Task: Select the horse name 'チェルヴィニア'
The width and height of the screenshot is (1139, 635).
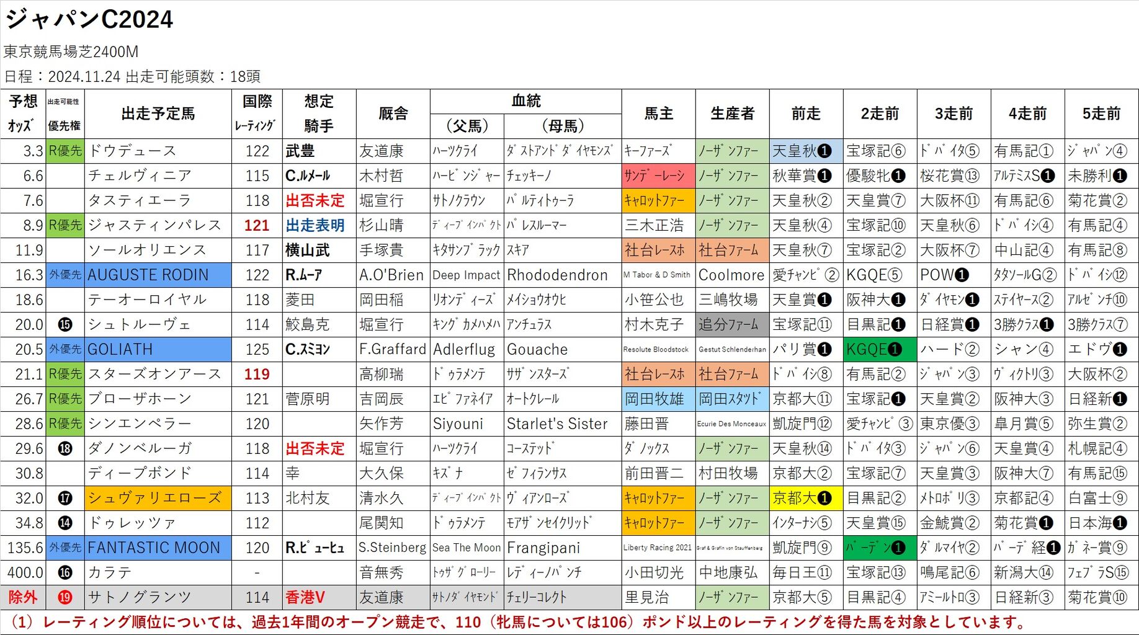Action: (x=140, y=175)
